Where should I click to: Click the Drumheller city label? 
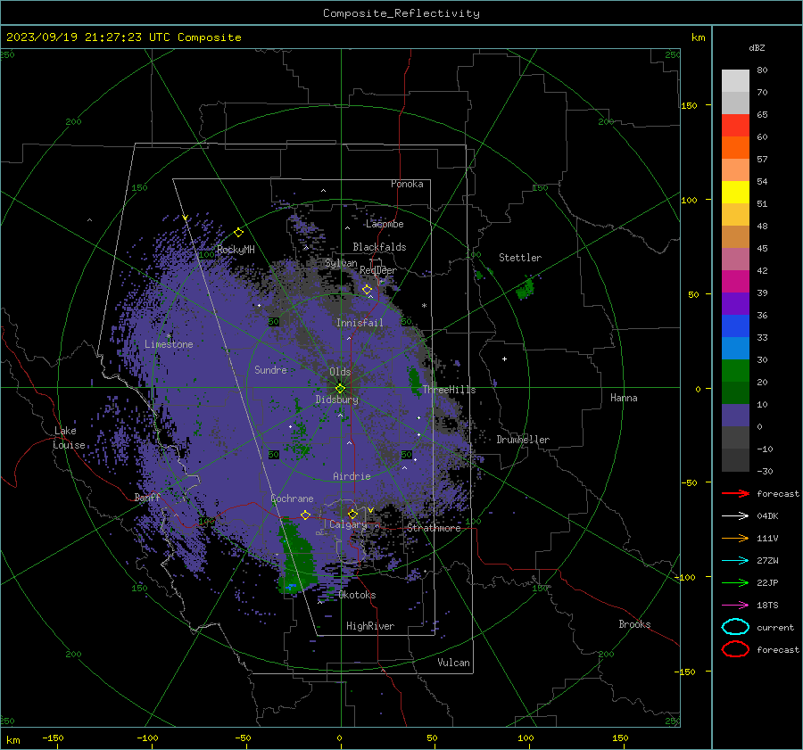click(523, 440)
